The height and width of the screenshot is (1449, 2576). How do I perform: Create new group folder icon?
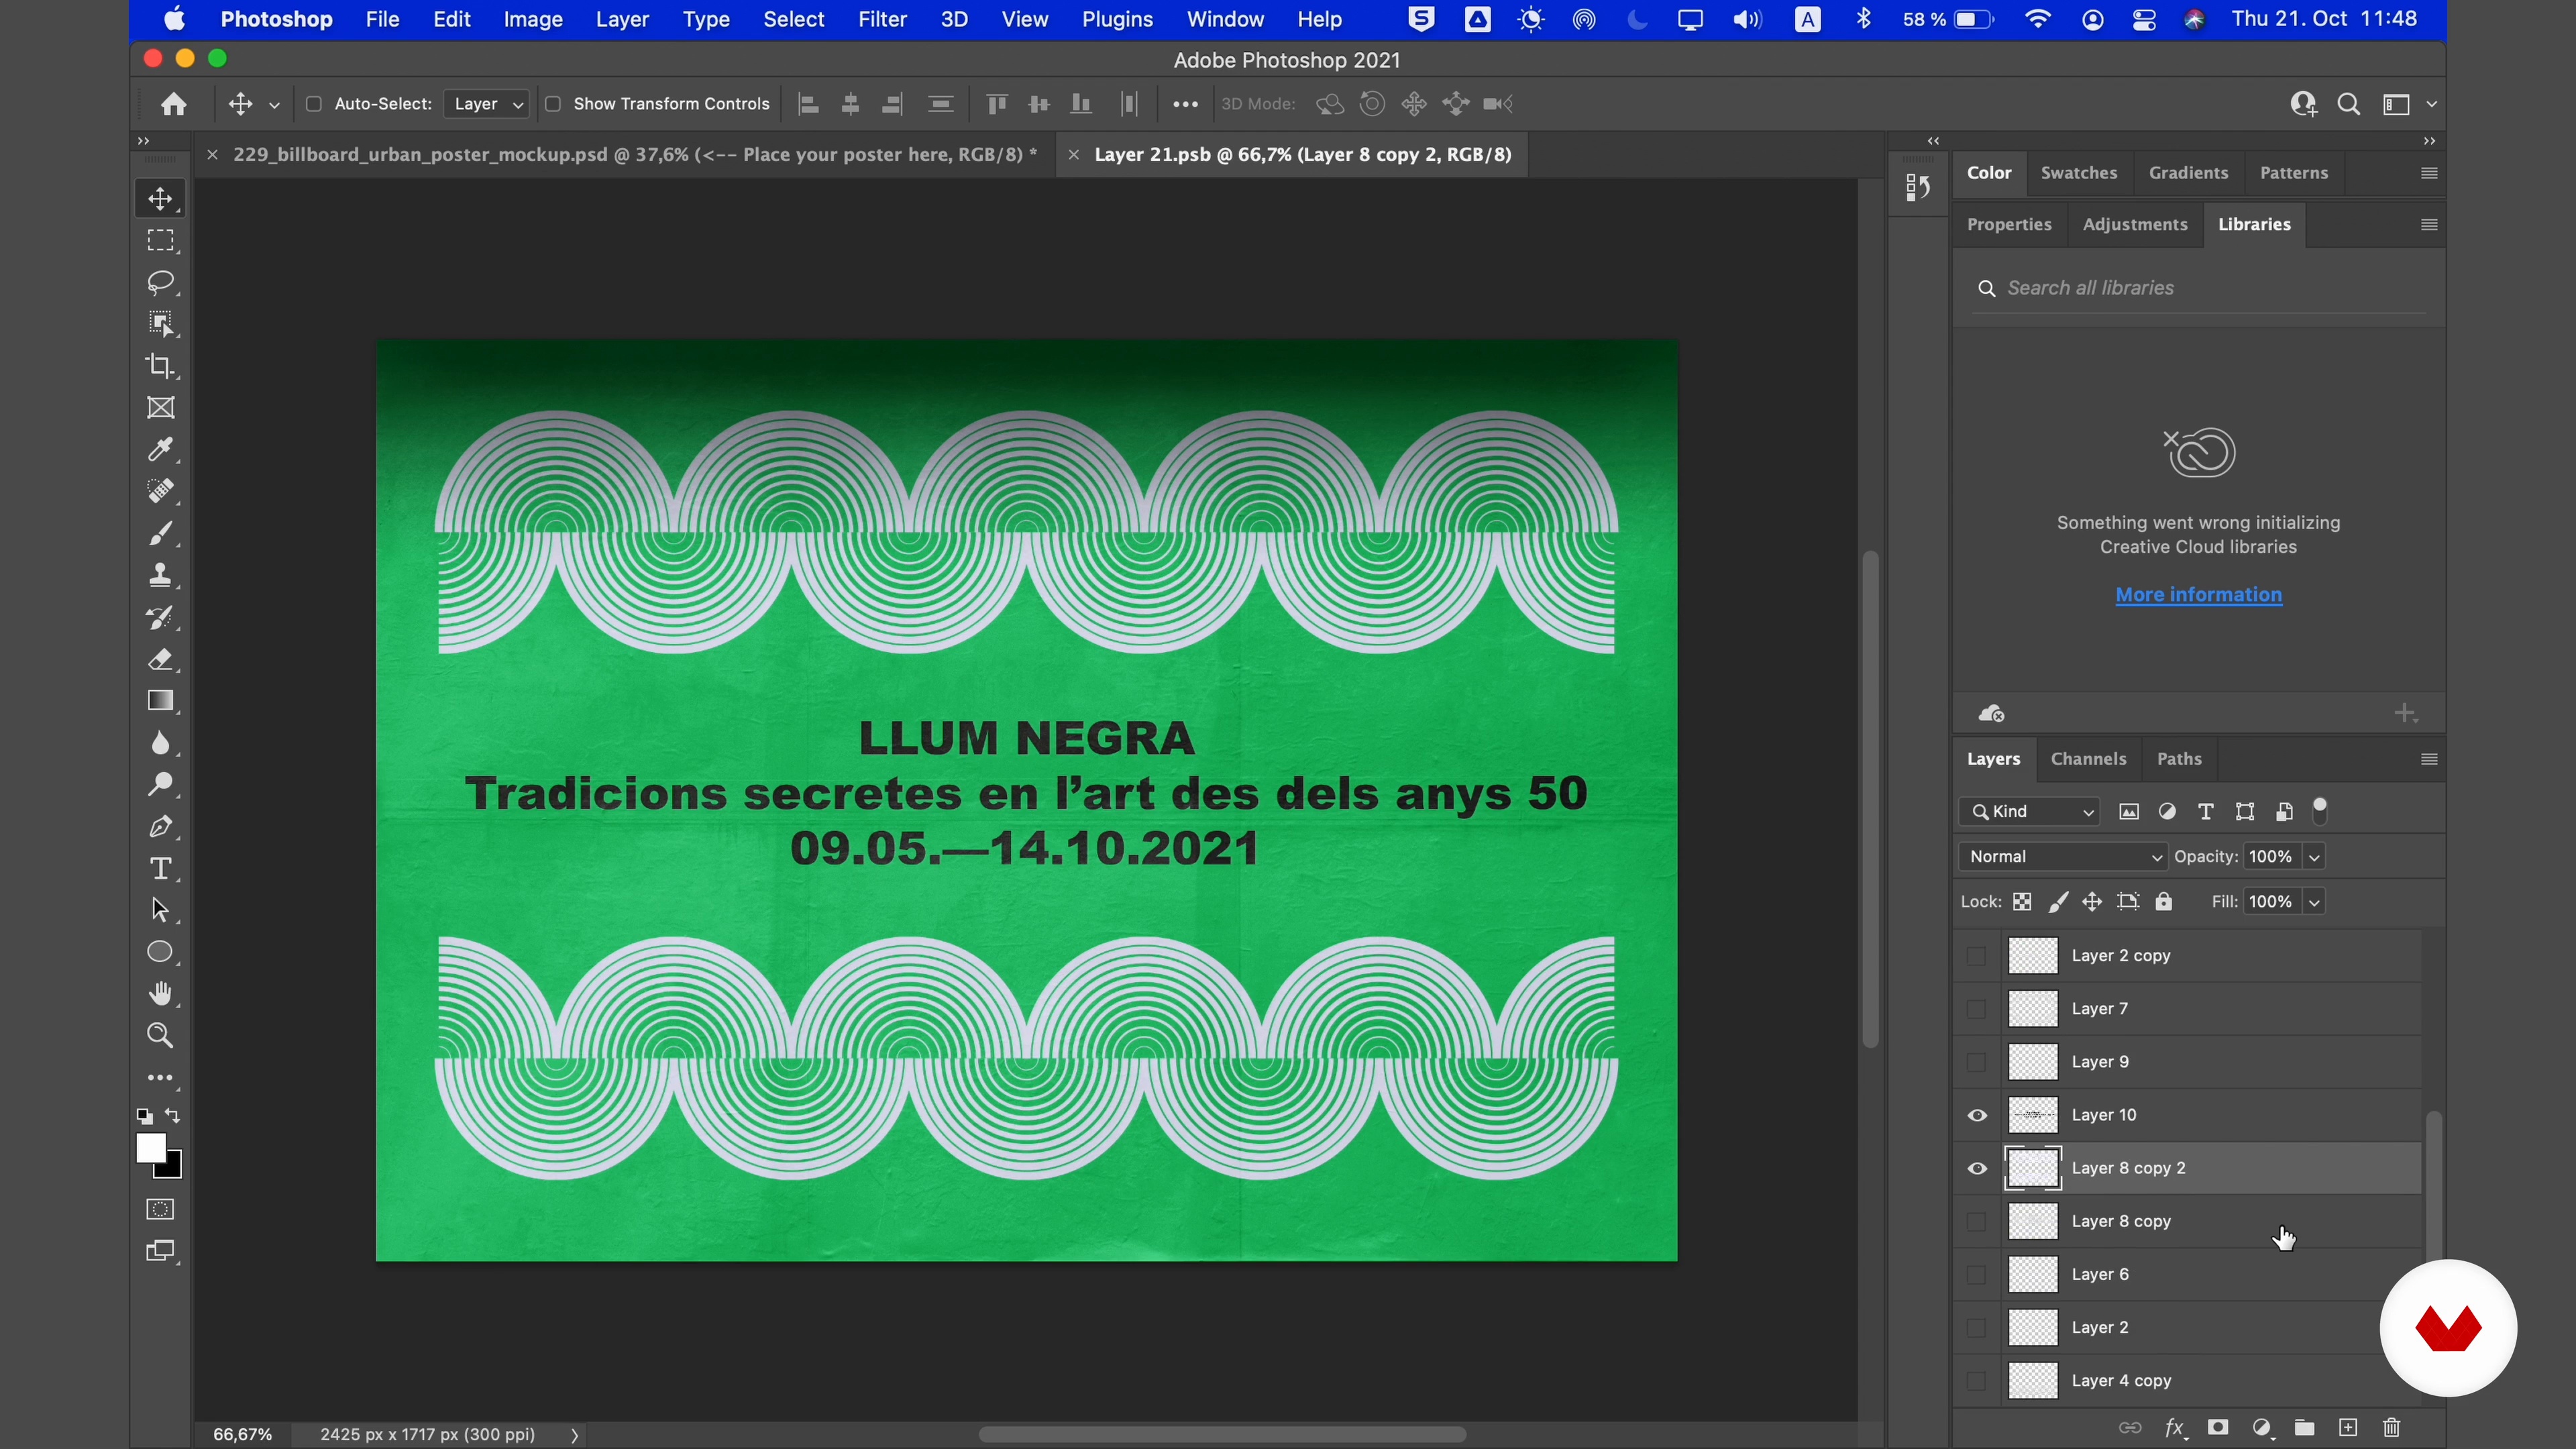(x=2305, y=1427)
